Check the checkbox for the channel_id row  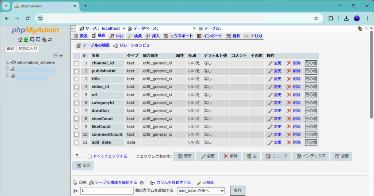click(76, 63)
